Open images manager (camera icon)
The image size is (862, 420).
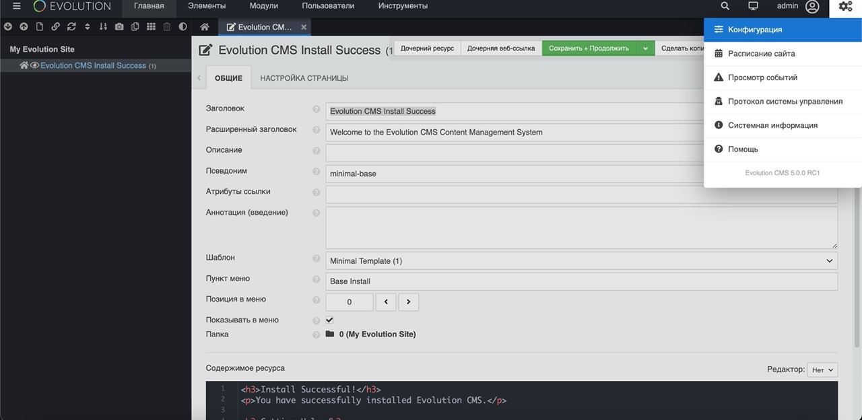click(x=119, y=27)
